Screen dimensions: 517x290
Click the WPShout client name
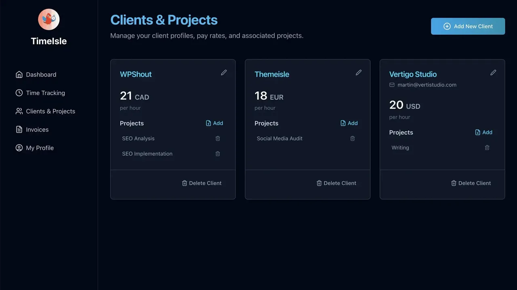[x=136, y=74]
